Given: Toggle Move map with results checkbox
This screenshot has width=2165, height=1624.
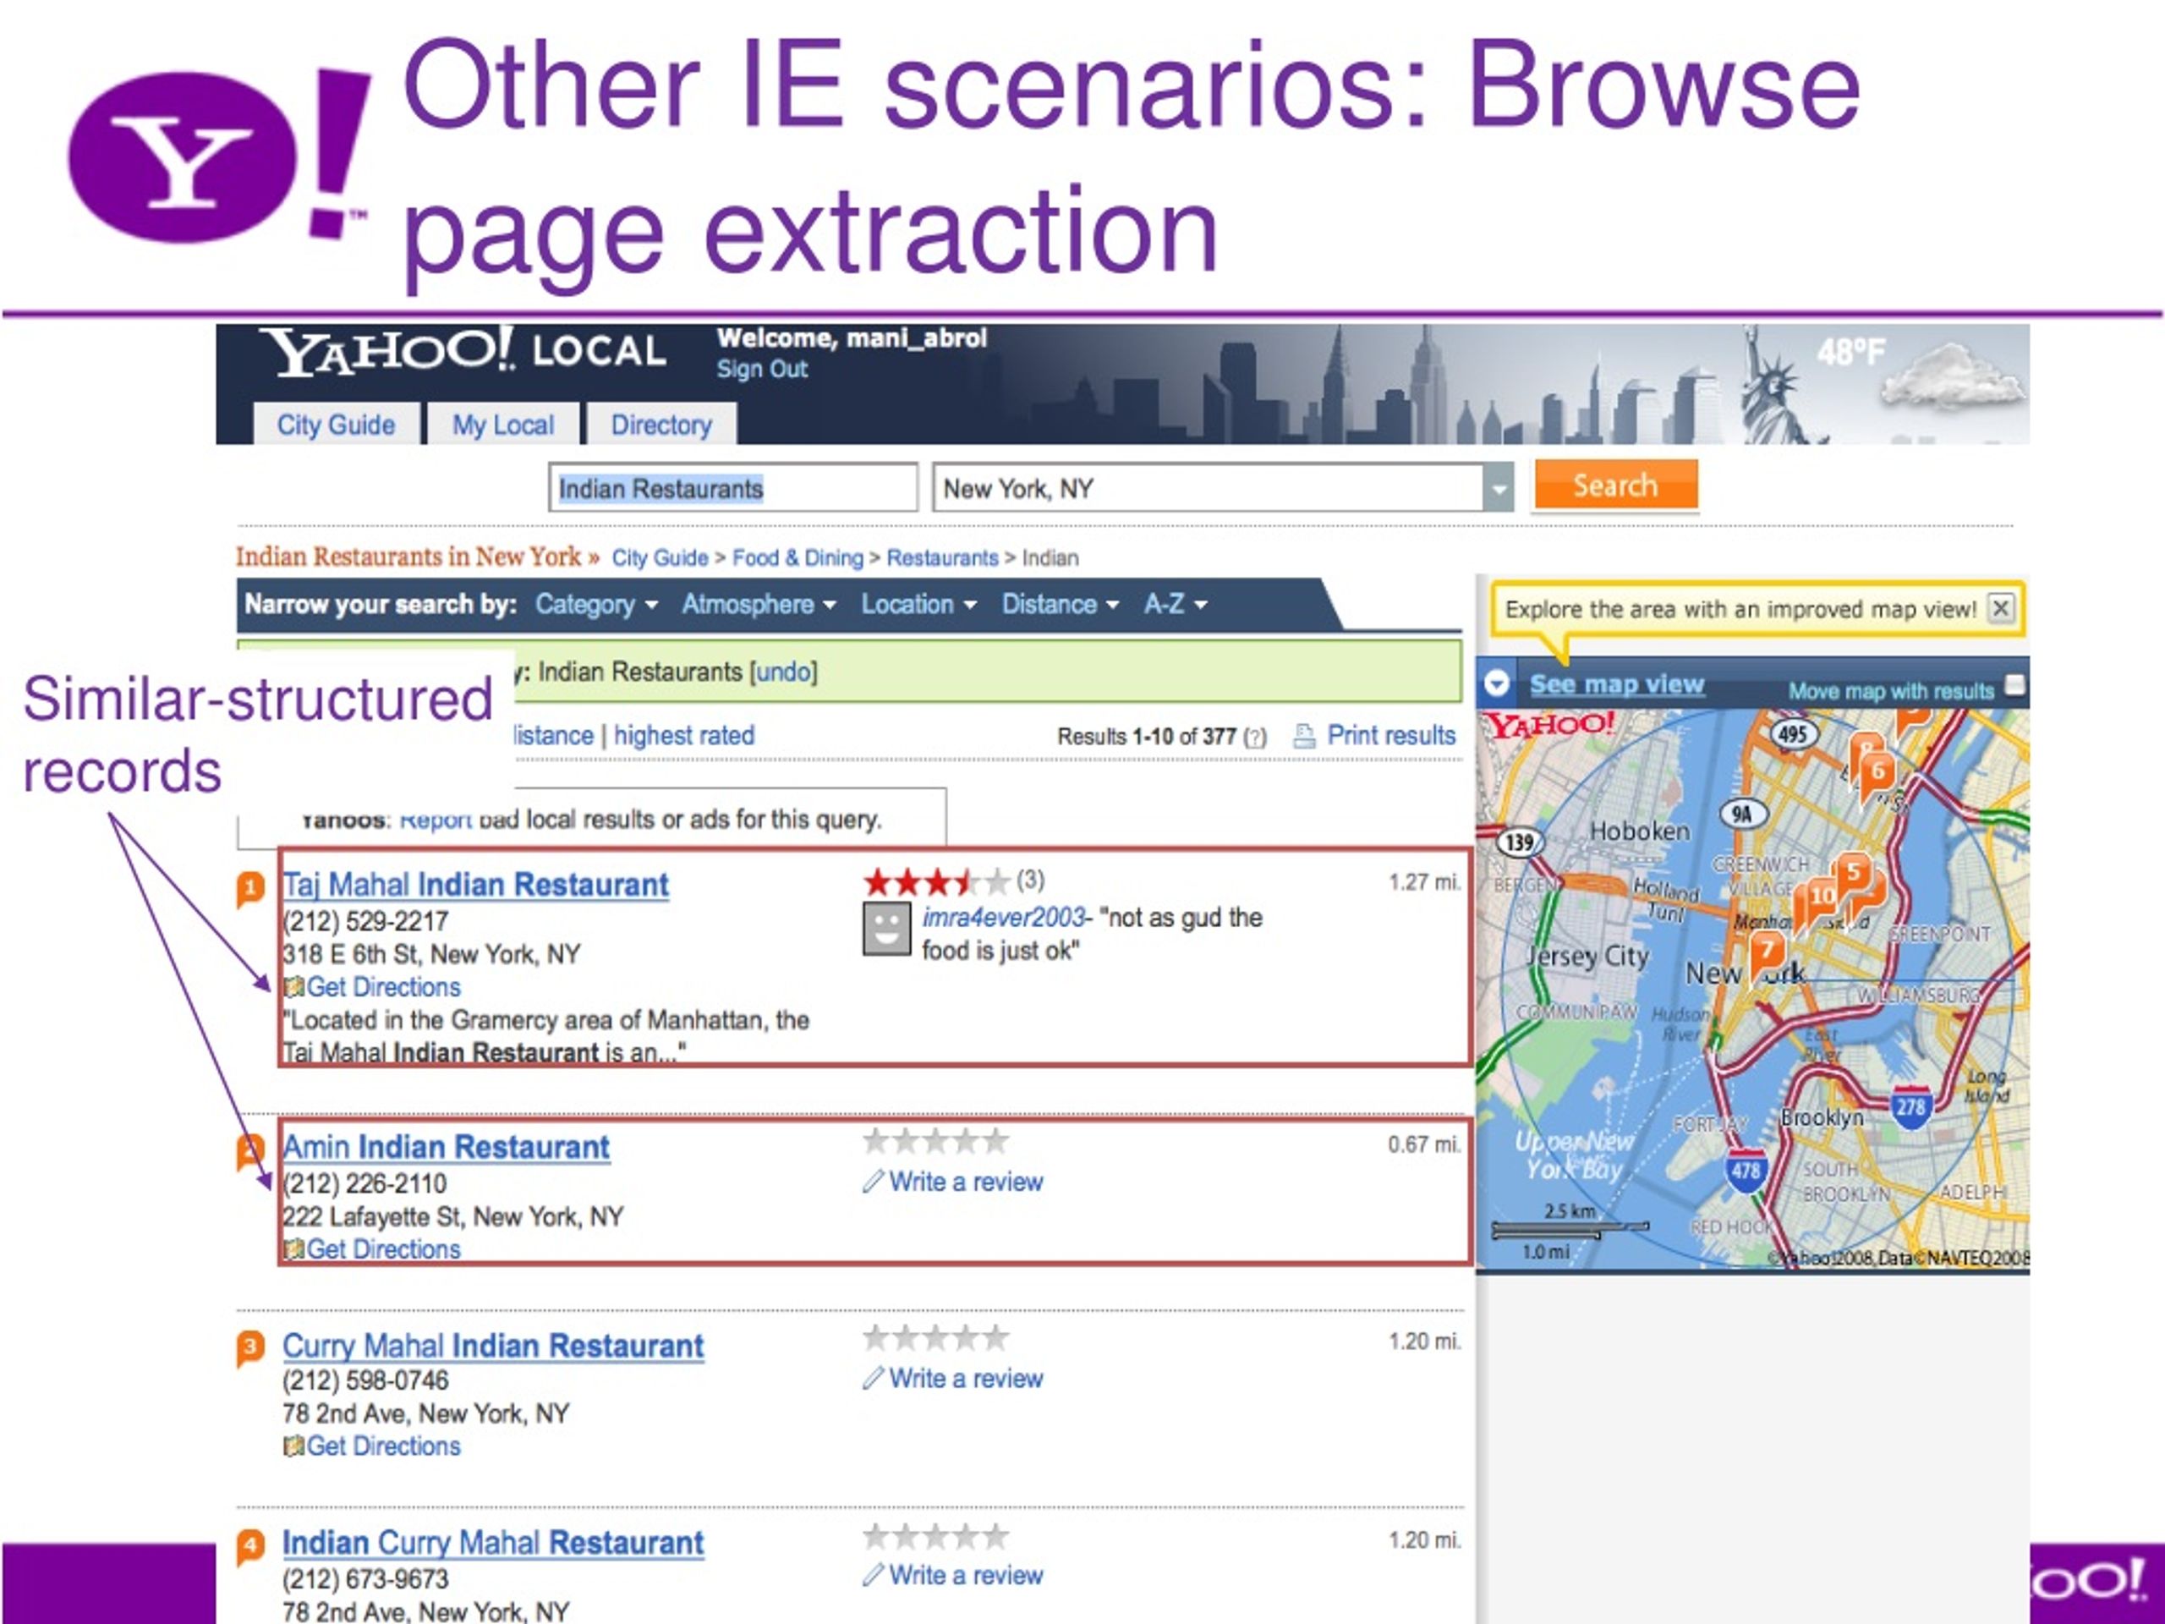Looking at the screenshot, I should point(2015,685).
